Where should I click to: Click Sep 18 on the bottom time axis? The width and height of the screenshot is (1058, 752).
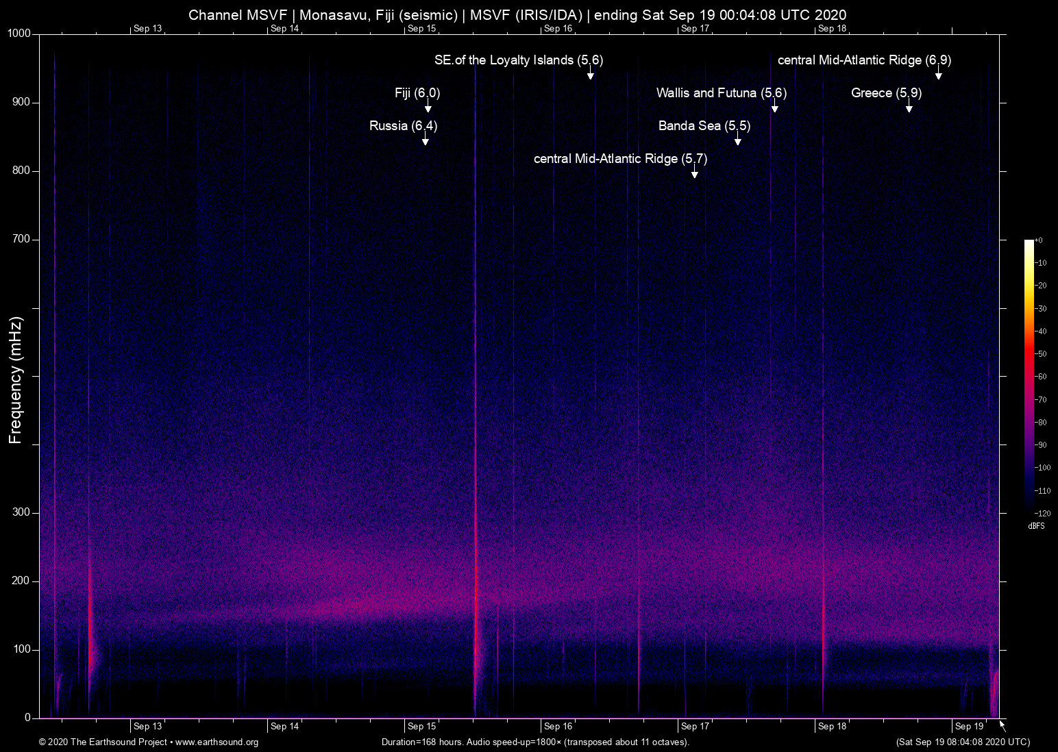tap(832, 727)
